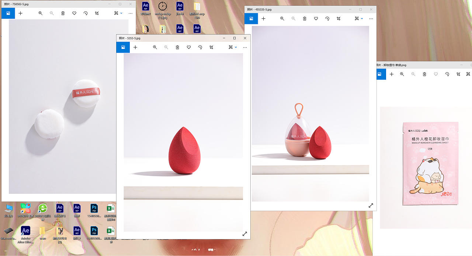This screenshot has width=472, height=256.
Task: Delete the 5353-5.jpg photo
Action: [177, 47]
